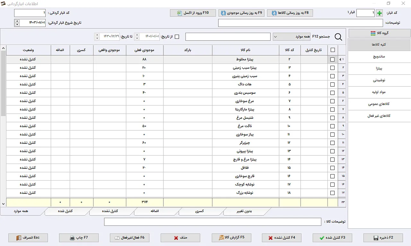Select پیتزا category in the side list
Screen dimensions: 411x246
point(379,69)
